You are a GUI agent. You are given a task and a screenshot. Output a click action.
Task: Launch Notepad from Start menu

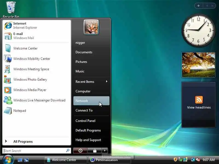click(x=37, y=111)
